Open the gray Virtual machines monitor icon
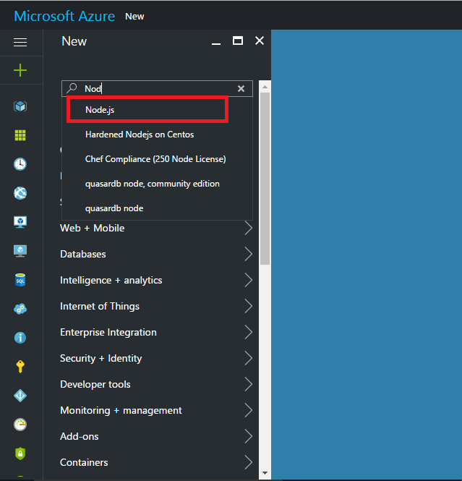The height and width of the screenshot is (481, 462). click(20, 251)
